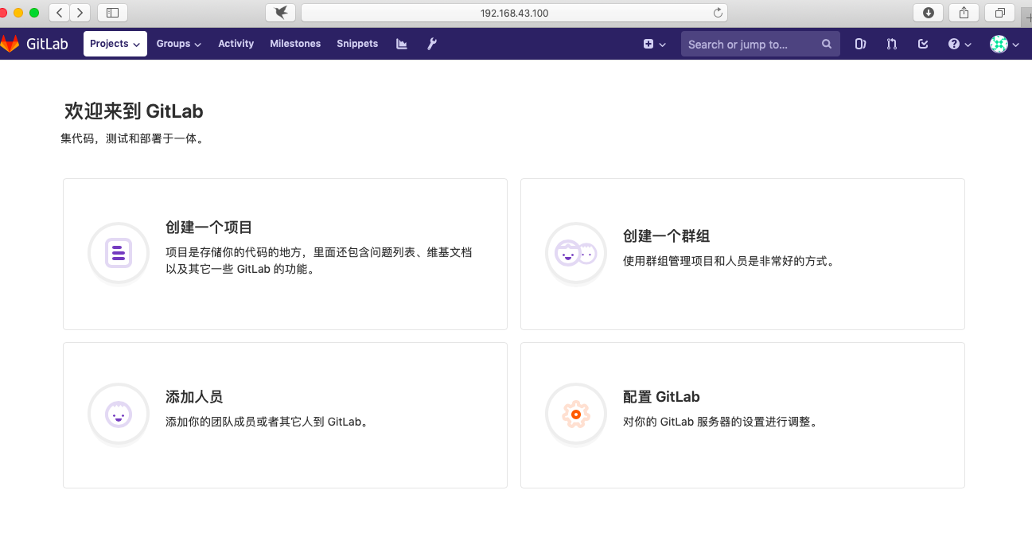Screen dimensions: 1032x537
Task: Open the Issues icon in the navbar
Action: click(860, 45)
